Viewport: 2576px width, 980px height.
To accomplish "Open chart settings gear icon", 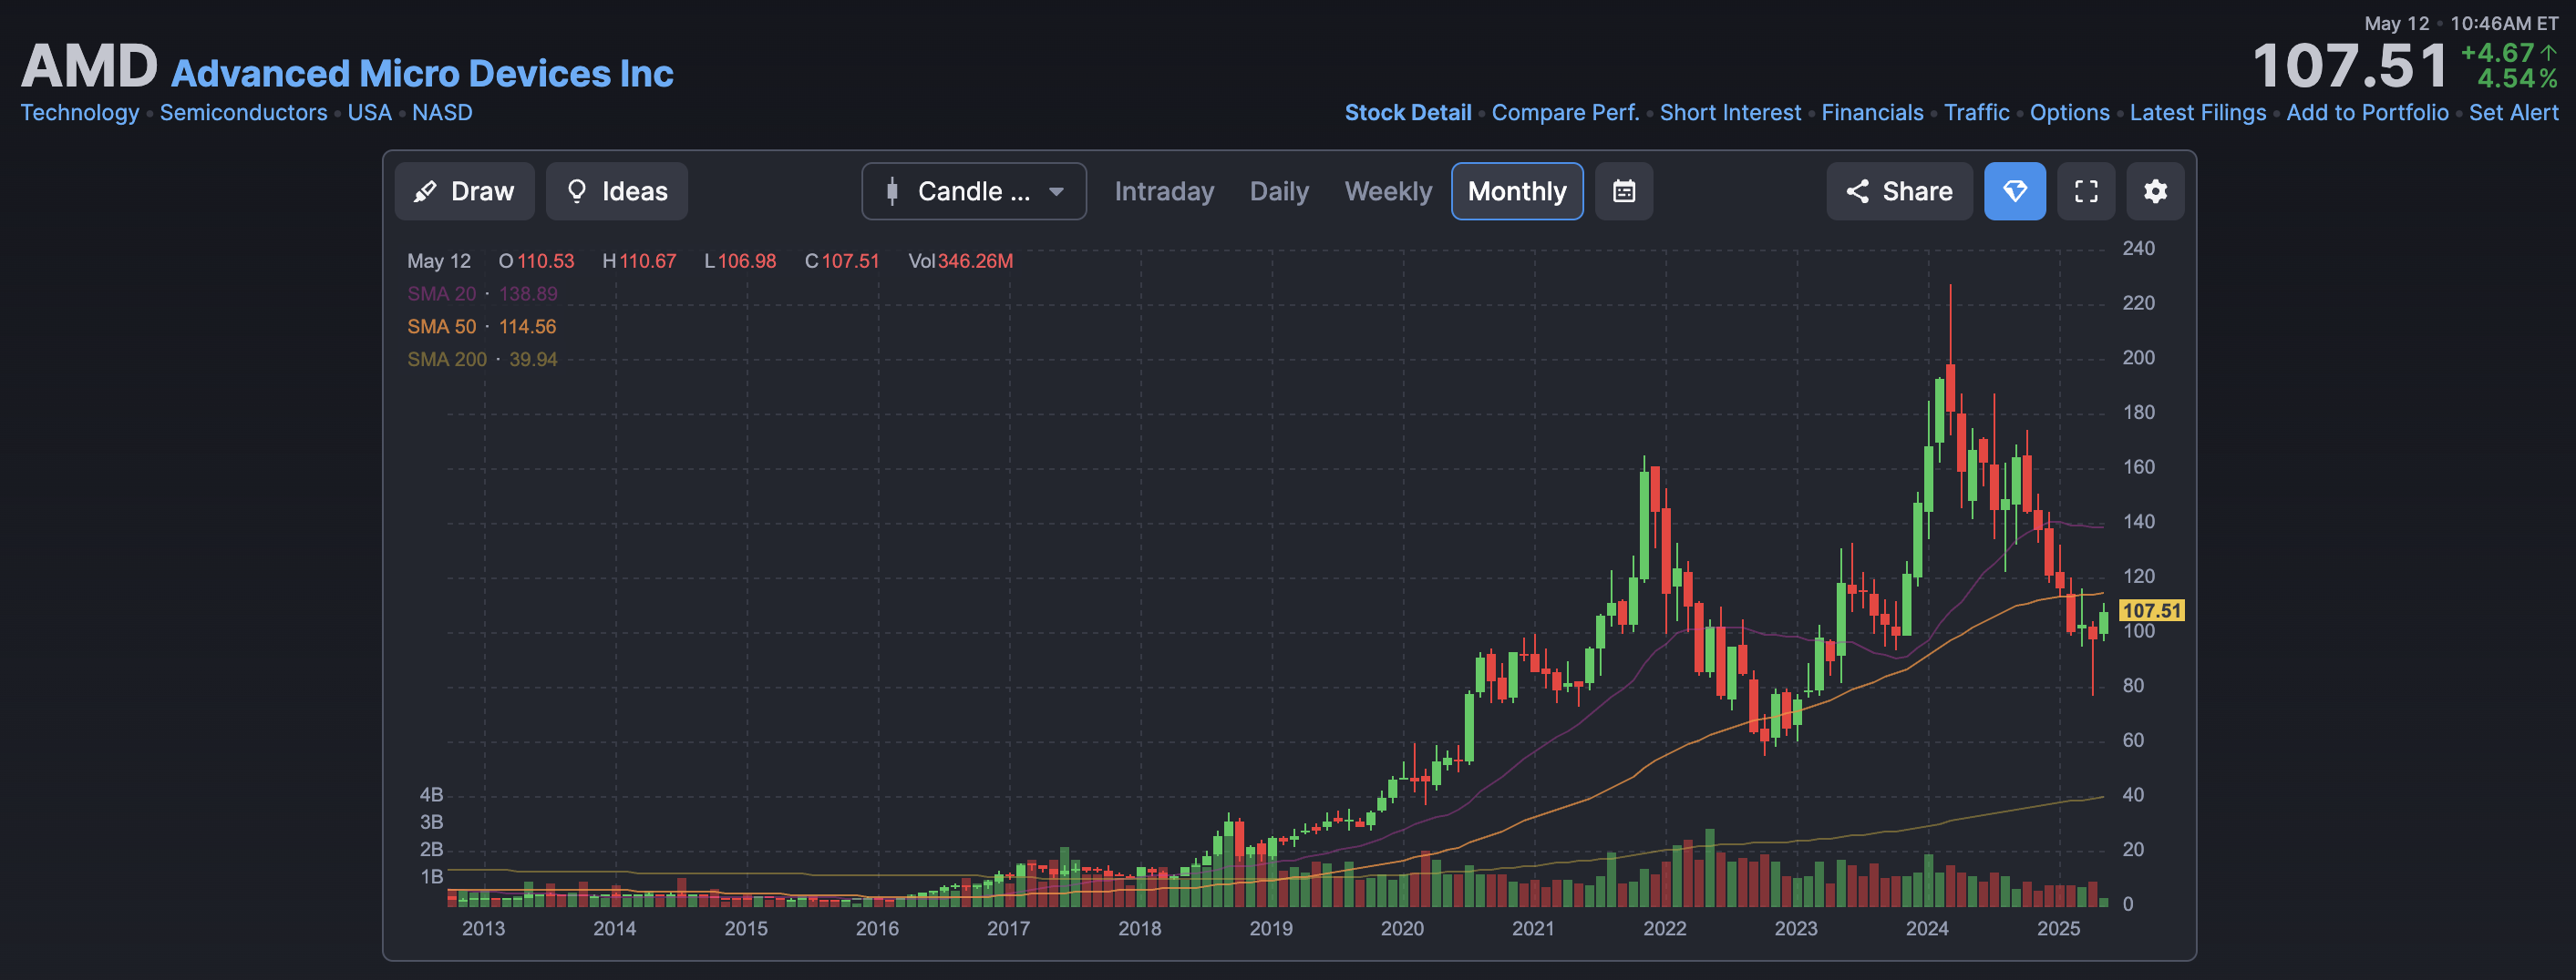I will point(2155,190).
